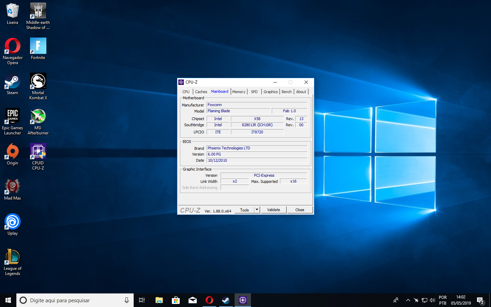Open the network status tray icon
The width and height of the screenshot is (491, 307).
point(424,300)
